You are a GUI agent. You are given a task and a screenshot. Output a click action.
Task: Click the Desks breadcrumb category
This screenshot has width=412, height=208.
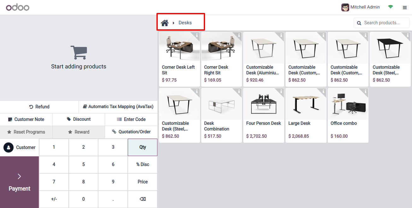point(185,23)
